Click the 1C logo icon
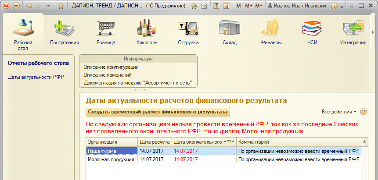378x180 pixels. click(6, 6)
